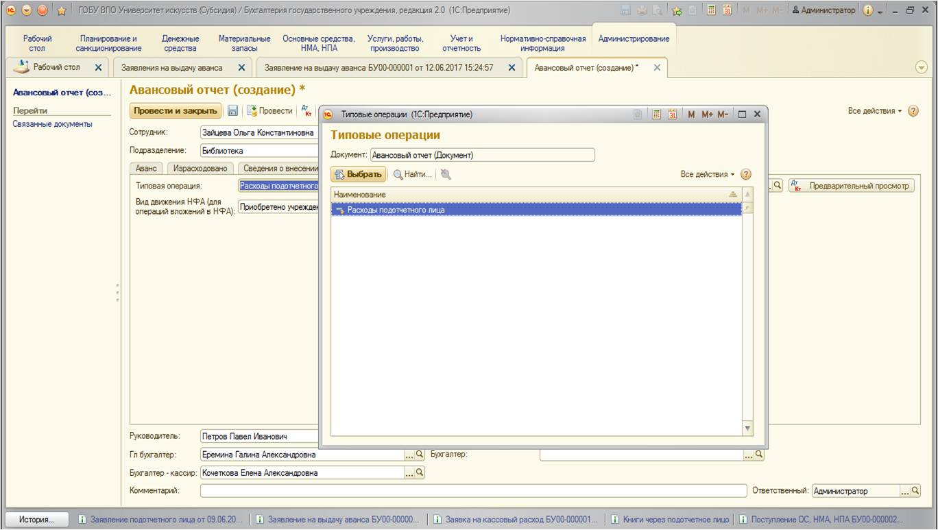Click the save diskette icon next to Провести и закрыть
938x530 pixels.
pyautogui.click(x=233, y=111)
